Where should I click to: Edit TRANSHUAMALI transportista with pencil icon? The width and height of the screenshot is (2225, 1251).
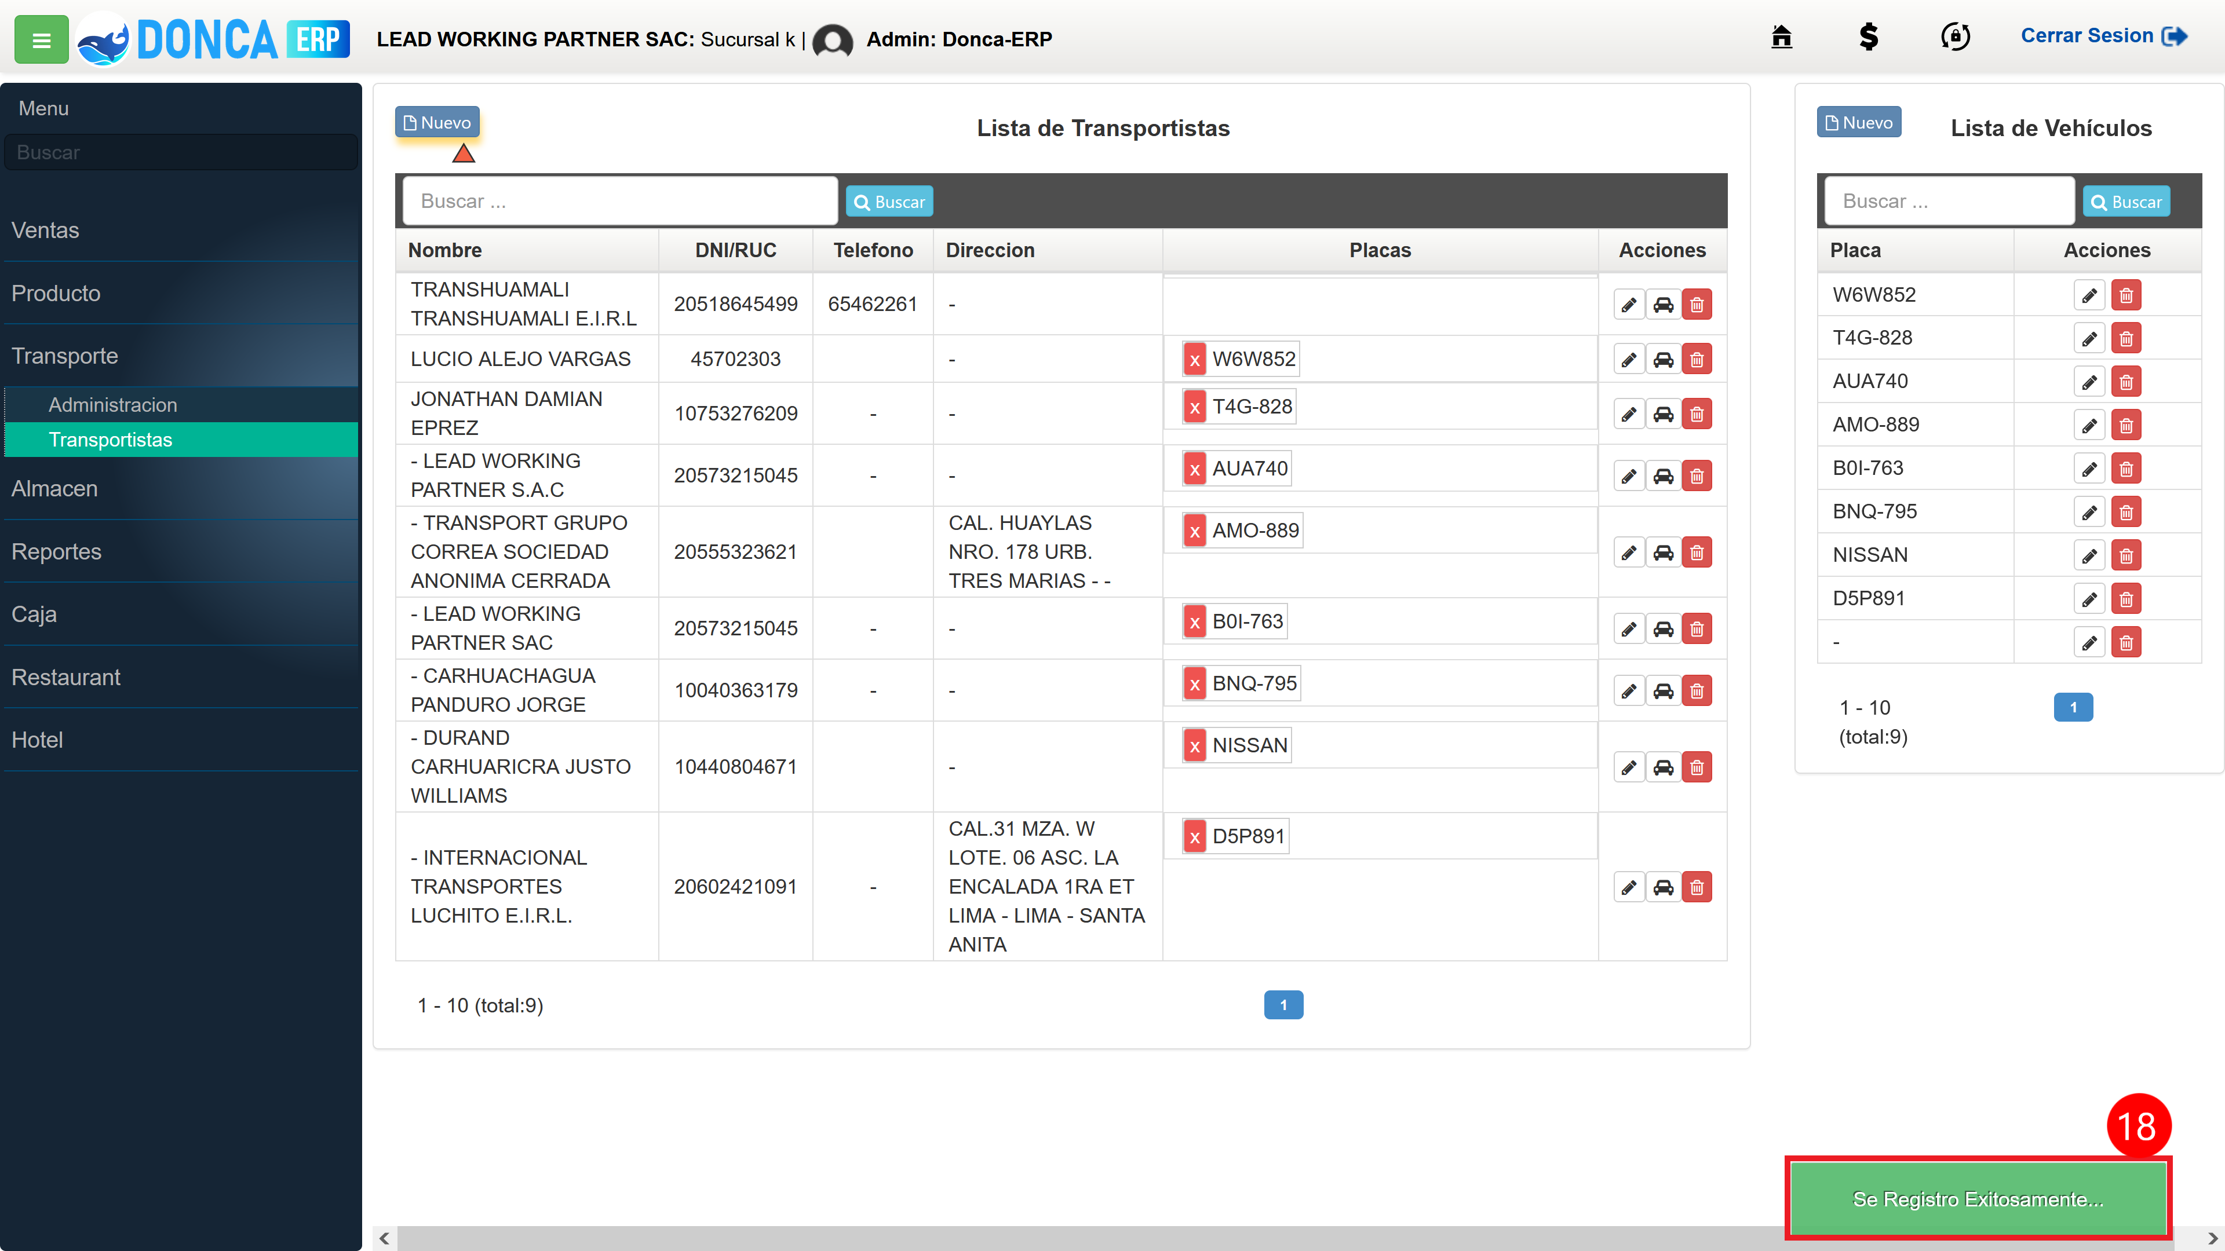point(1629,304)
